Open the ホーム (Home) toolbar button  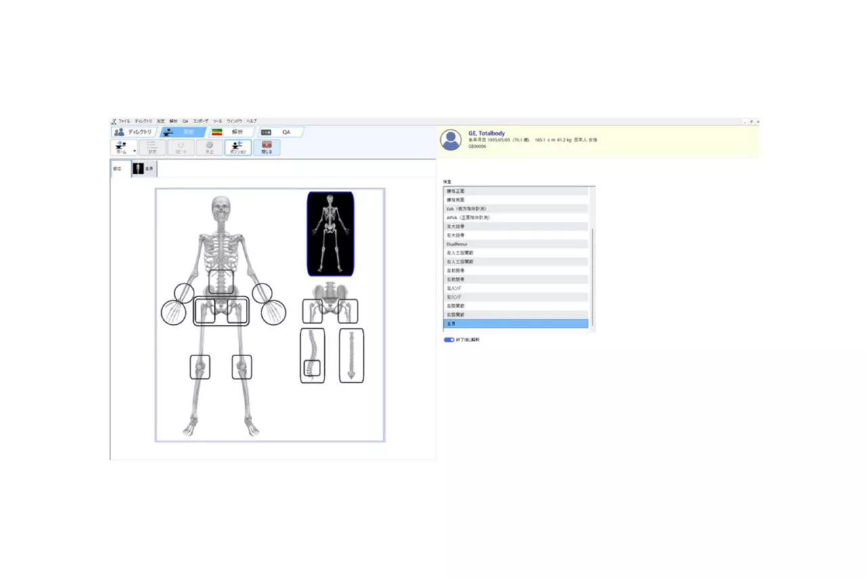pos(121,148)
